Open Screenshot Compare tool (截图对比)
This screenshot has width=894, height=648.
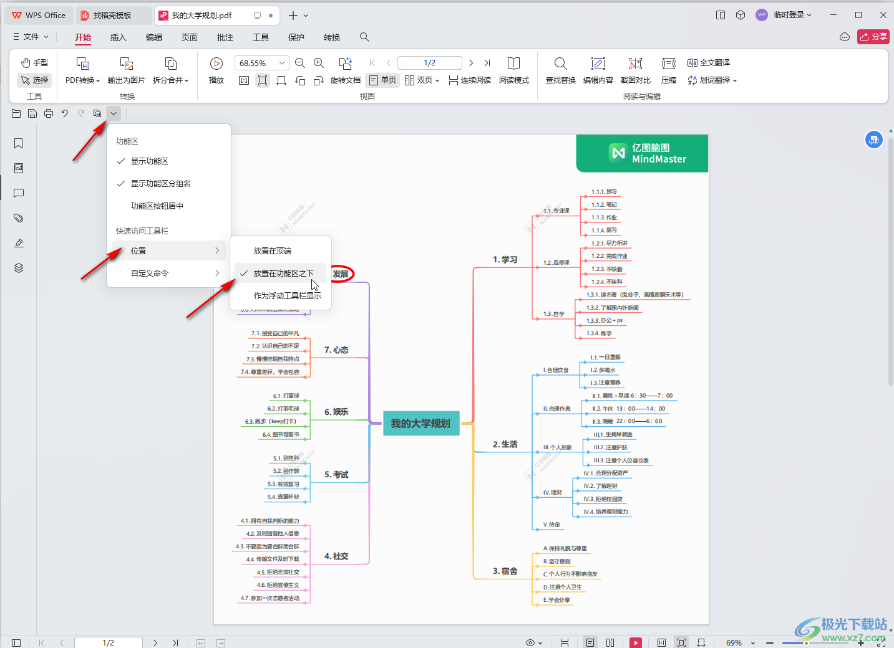[636, 70]
